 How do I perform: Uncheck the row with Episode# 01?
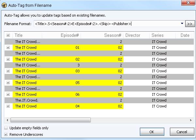coord(8,48)
